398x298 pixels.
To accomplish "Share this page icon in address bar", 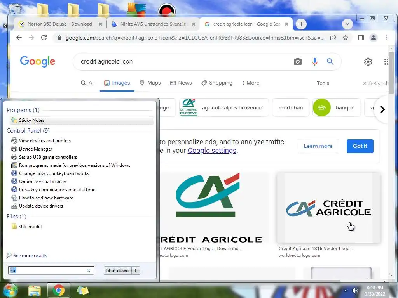I will click(333, 38).
